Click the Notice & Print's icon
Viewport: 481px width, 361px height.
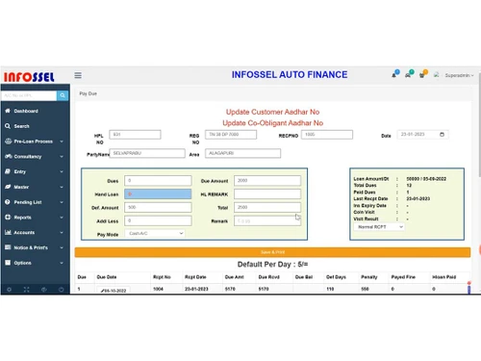(x=8, y=247)
